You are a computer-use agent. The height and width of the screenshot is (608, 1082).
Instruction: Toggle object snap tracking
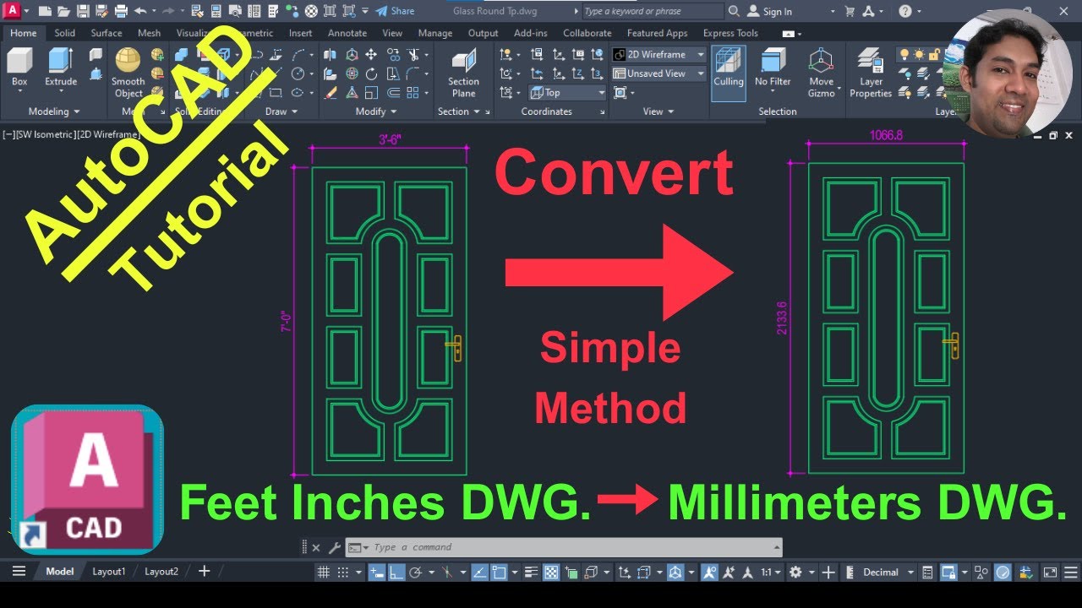coord(479,572)
